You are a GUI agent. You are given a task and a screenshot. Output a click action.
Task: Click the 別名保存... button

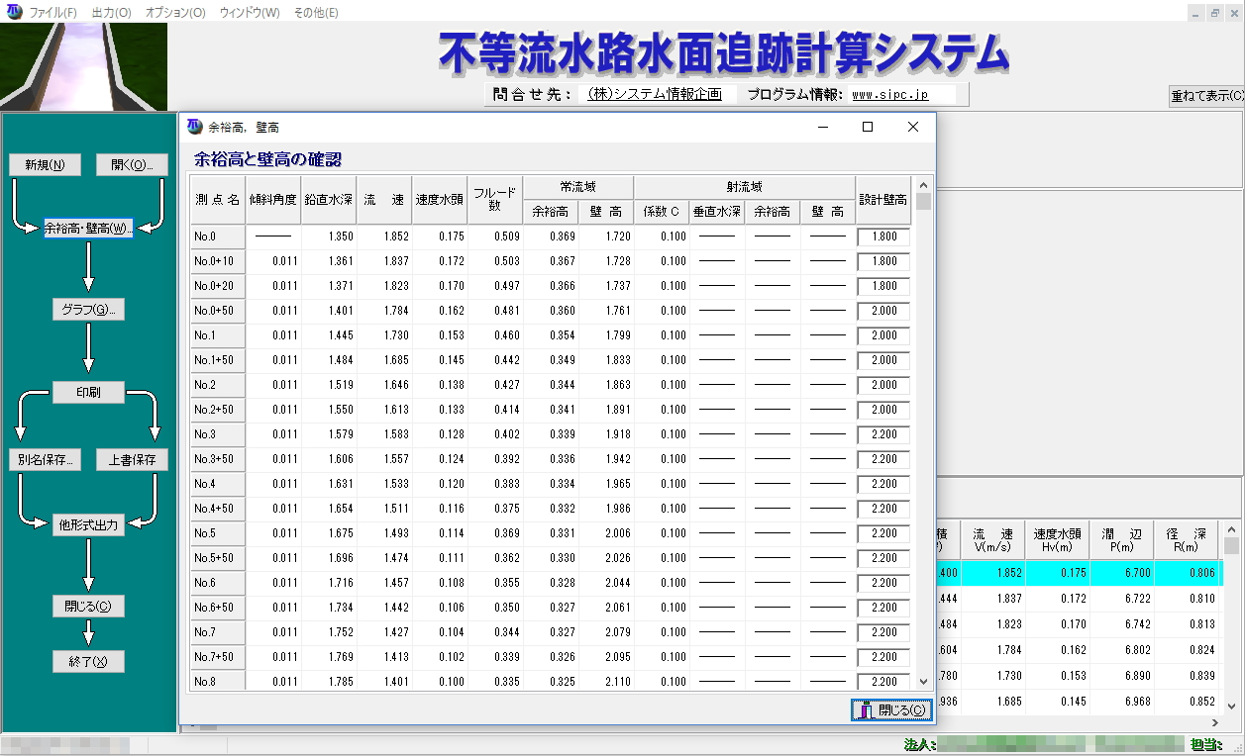[x=45, y=460]
